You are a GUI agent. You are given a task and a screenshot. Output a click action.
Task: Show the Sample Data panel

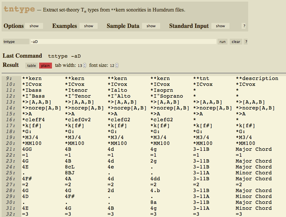(151, 26)
